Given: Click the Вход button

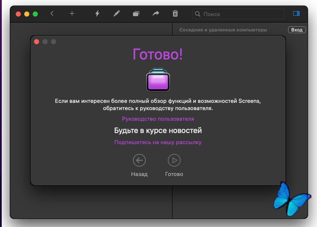Looking at the screenshot, I should (297, 30).
